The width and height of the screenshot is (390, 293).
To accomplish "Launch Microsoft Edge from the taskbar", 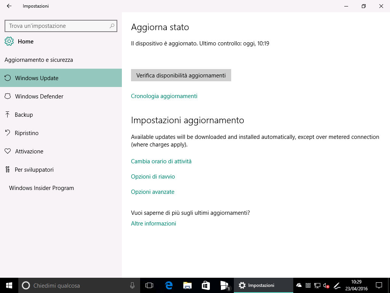I will coord(169,285).
